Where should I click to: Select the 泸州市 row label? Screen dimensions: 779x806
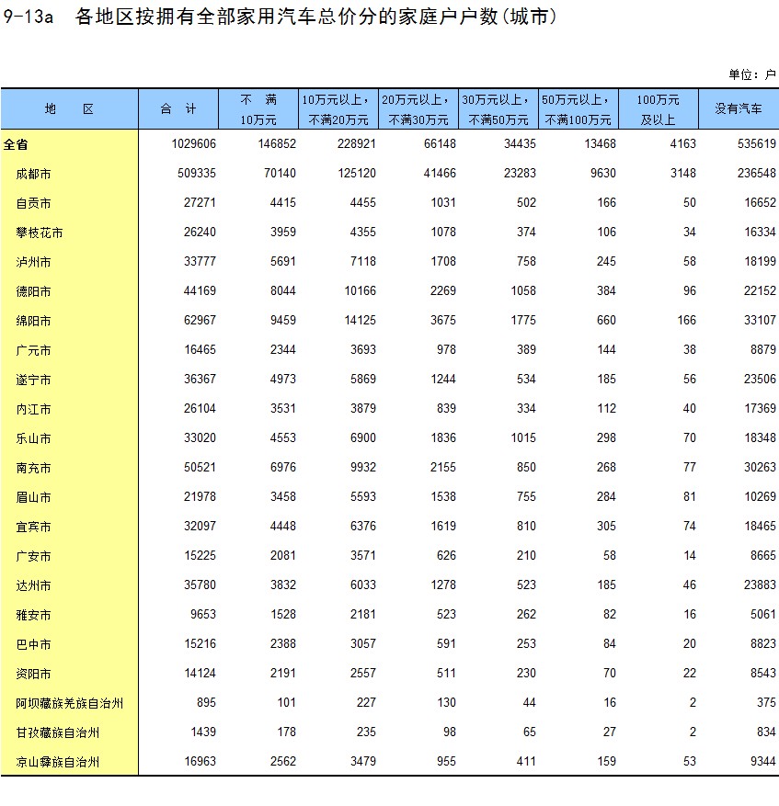(x=33, y=262)
